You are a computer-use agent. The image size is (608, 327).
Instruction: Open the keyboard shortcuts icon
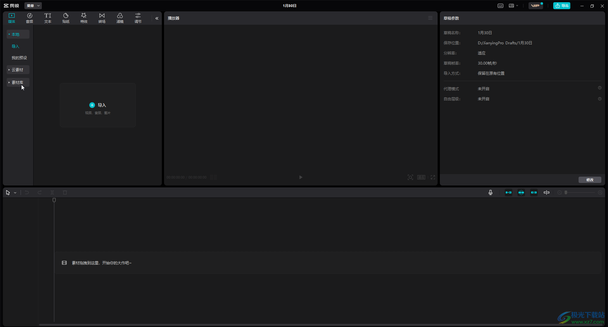click(500, 6)
